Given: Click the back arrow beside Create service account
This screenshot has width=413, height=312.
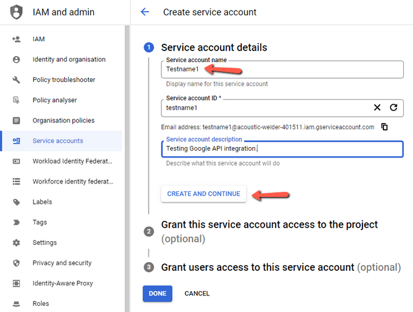Looking at the screenshot, I should pos(145,12).
